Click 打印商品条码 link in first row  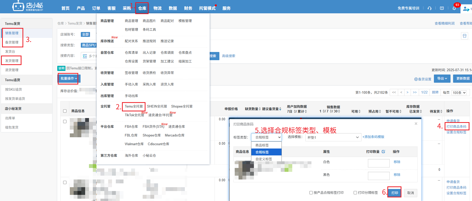456,126
